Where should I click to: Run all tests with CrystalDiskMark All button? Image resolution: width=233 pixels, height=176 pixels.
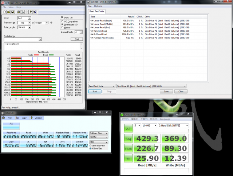(x=128, y=128)
